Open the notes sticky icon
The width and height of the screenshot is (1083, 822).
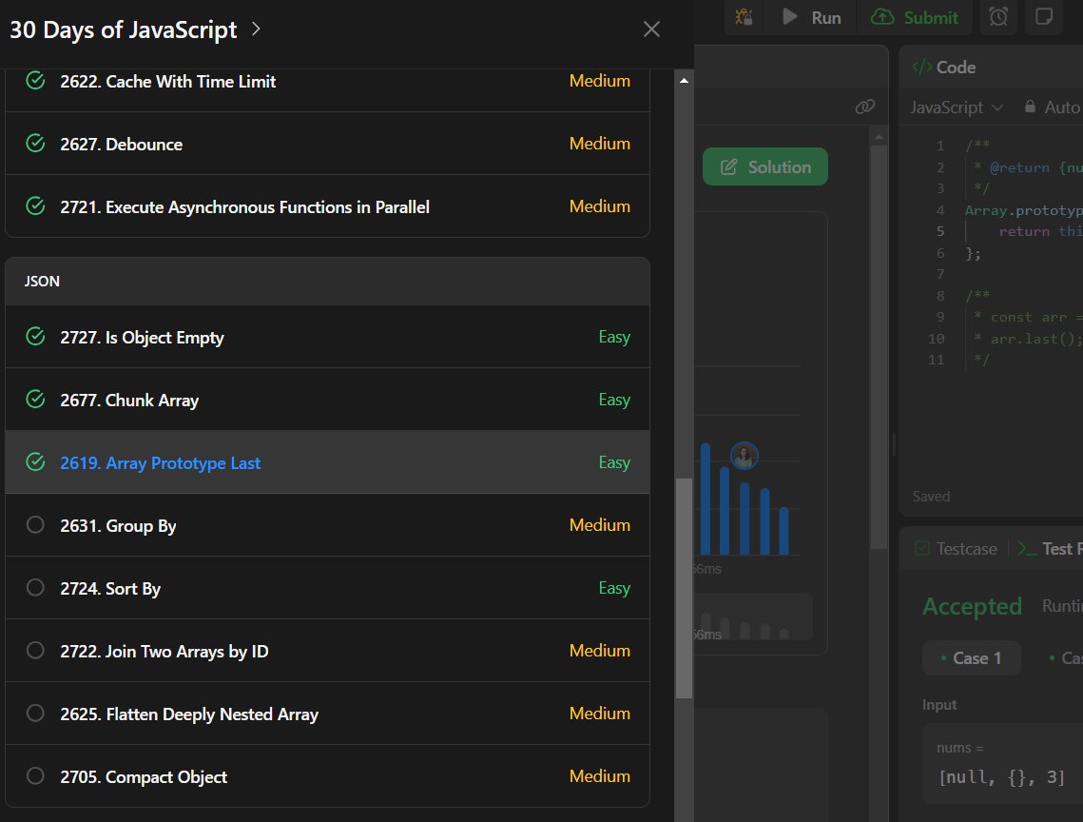pyautogui.click(x=1044, y=16)
